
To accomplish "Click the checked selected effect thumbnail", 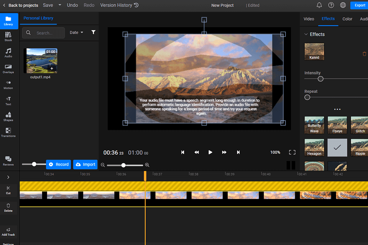I will point(337,147).
